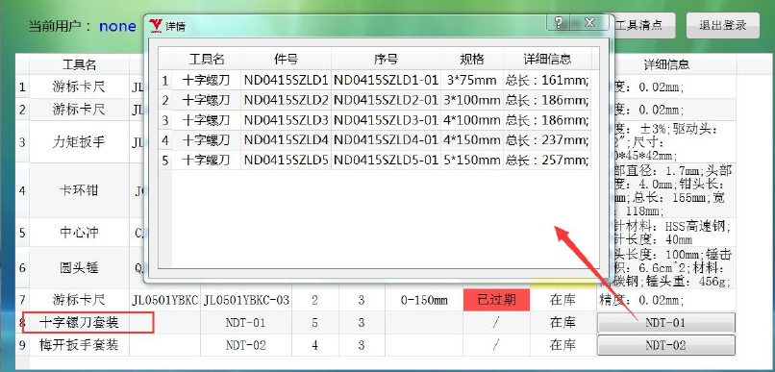Viewport: 775px width, 372px height.
Task: Click the 0-150mm specification cell in row 7
Action: (424, 300)
